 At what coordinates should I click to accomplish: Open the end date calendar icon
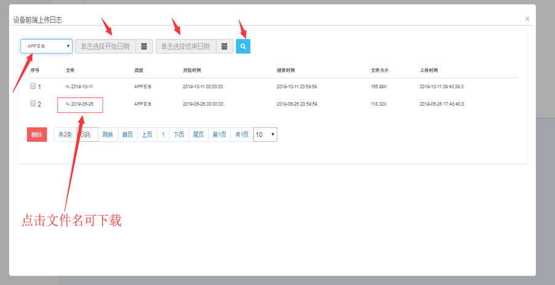[x=225, y=46]
